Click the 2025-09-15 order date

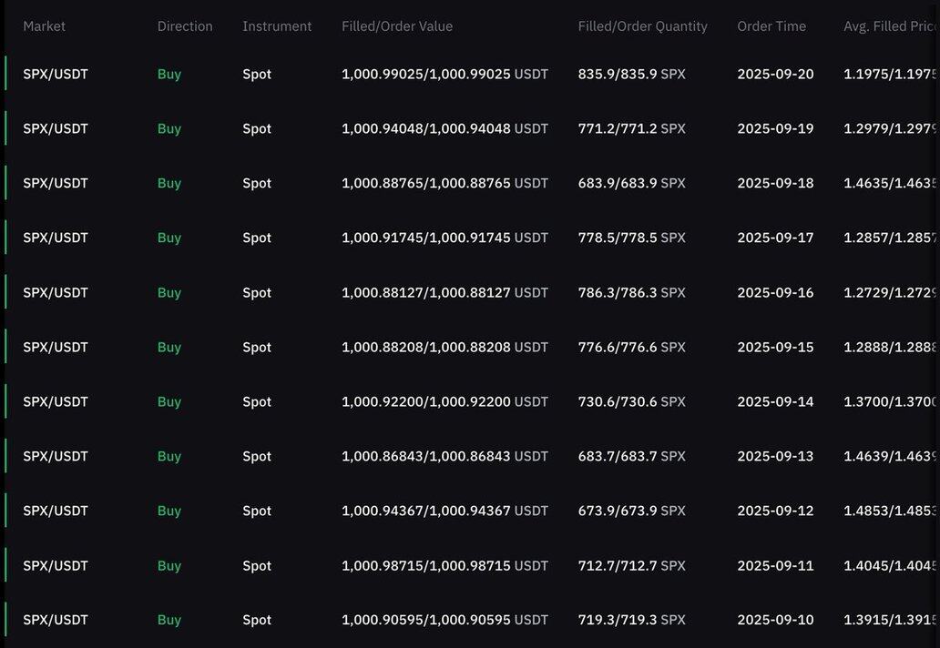tap(775, 348)
